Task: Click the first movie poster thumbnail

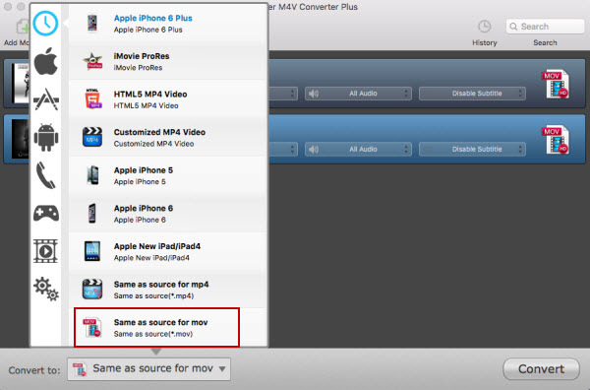Action: 21,84
